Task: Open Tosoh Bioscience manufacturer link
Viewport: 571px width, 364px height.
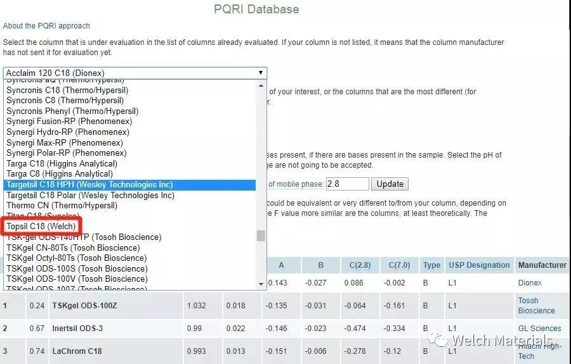Action: click(536, 306)
